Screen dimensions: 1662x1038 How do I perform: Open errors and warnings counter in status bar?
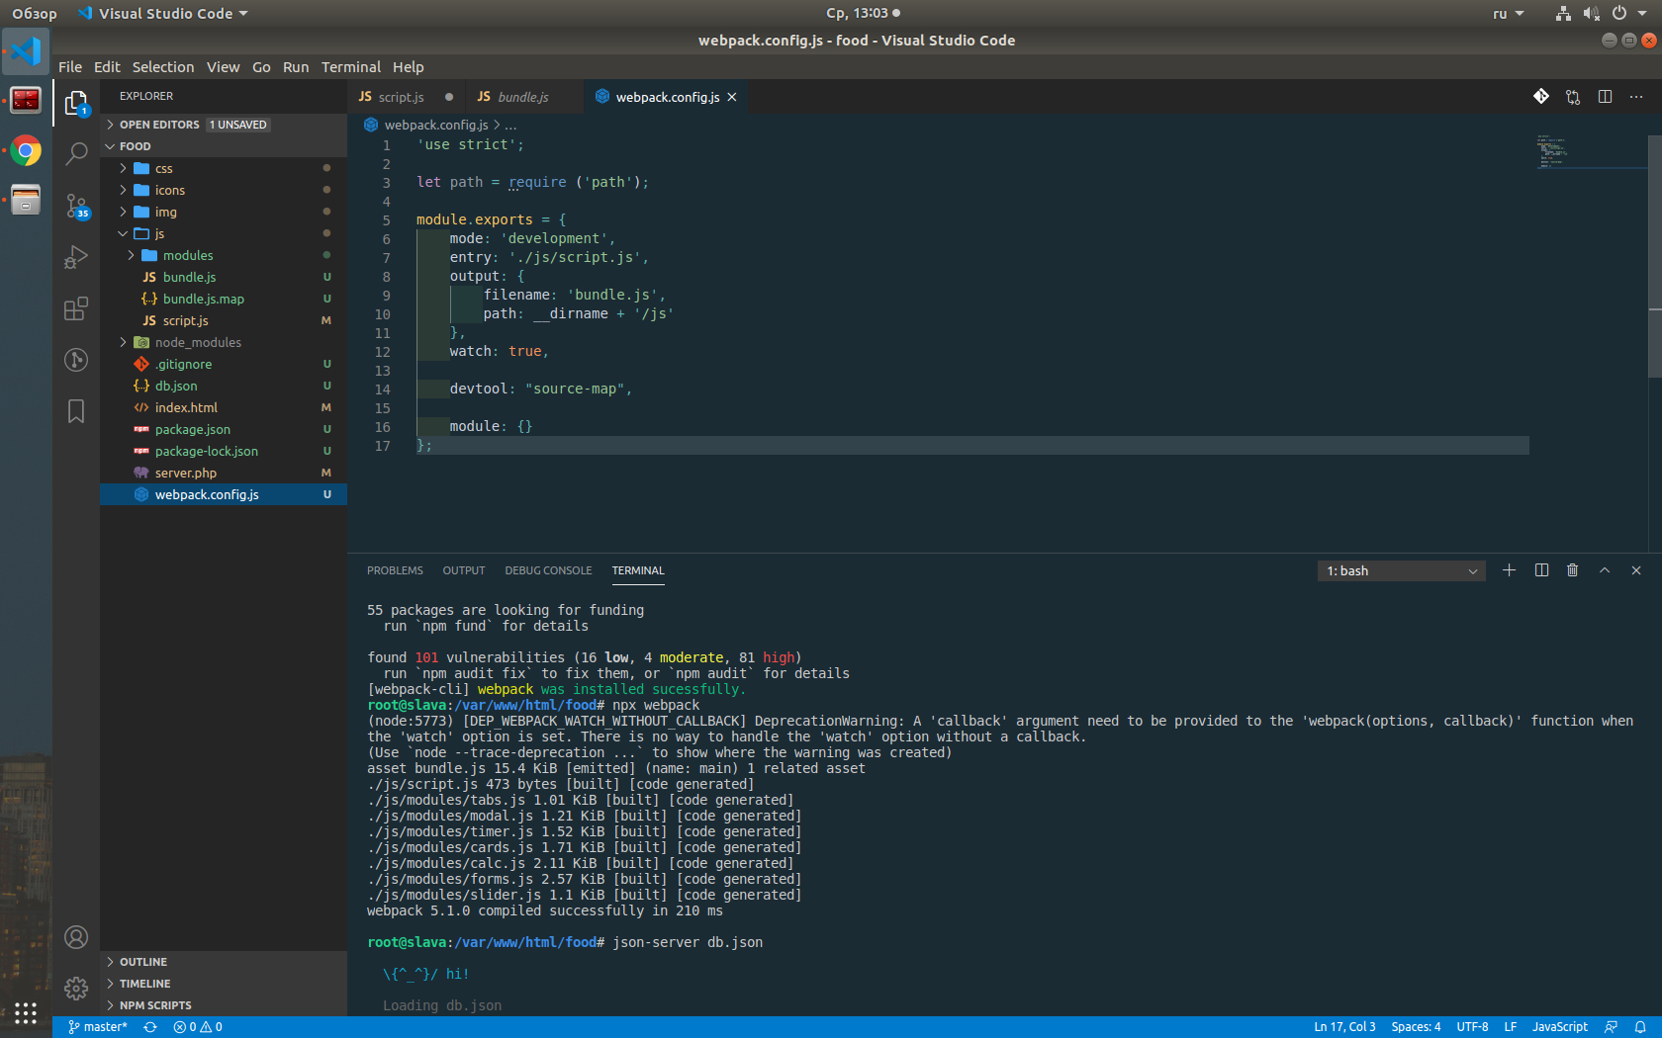[198, 1027]
